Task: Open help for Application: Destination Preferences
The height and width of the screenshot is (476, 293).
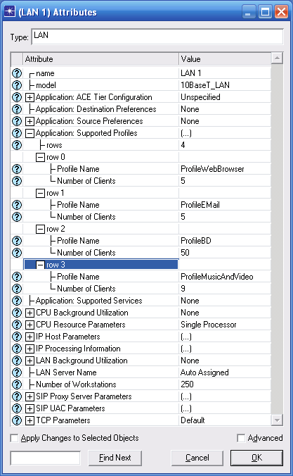Action: (x=17, y=109)
